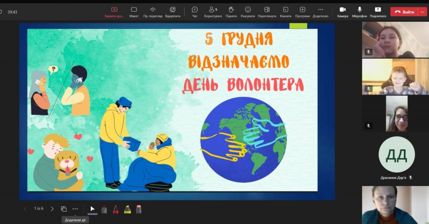
Task: Toggle the Камера camera
Action: click(342, 11)
